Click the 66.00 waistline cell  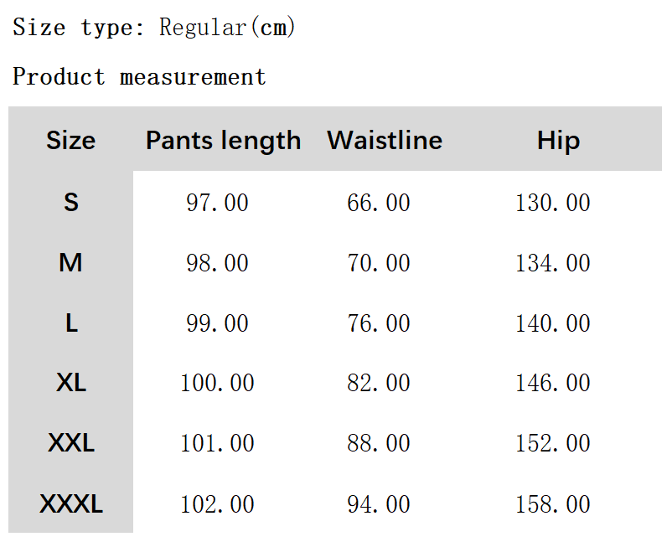pos(379,203)
